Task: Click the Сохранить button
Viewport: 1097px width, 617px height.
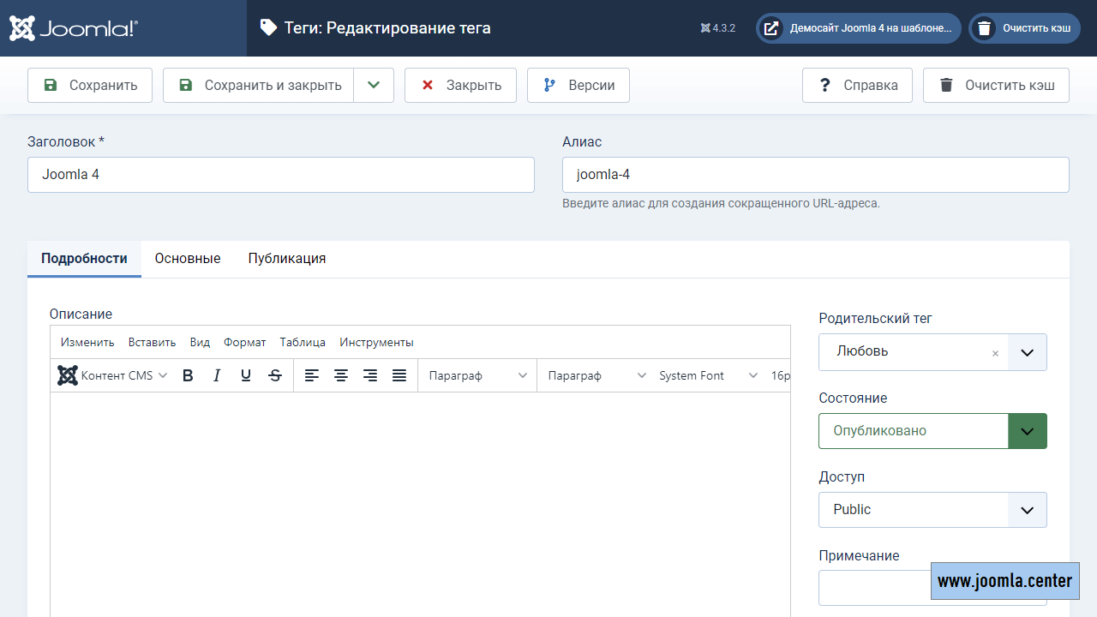Action: [x=90, y=85]
